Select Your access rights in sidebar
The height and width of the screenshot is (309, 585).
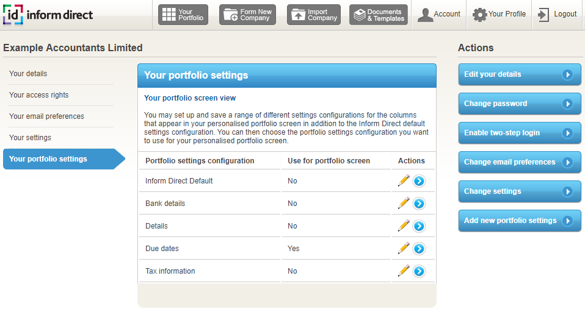[x=39, y=95]
